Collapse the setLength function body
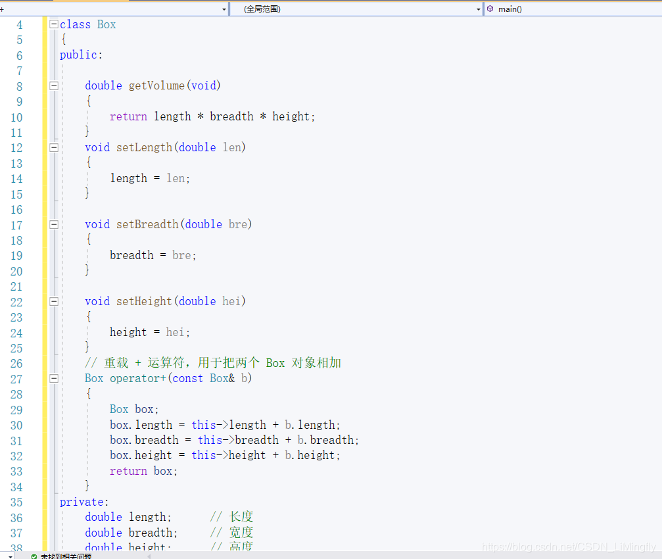Image resolution: width=662 pixels, height=559 pixels. pyautogui.click(x=53, y=147)
